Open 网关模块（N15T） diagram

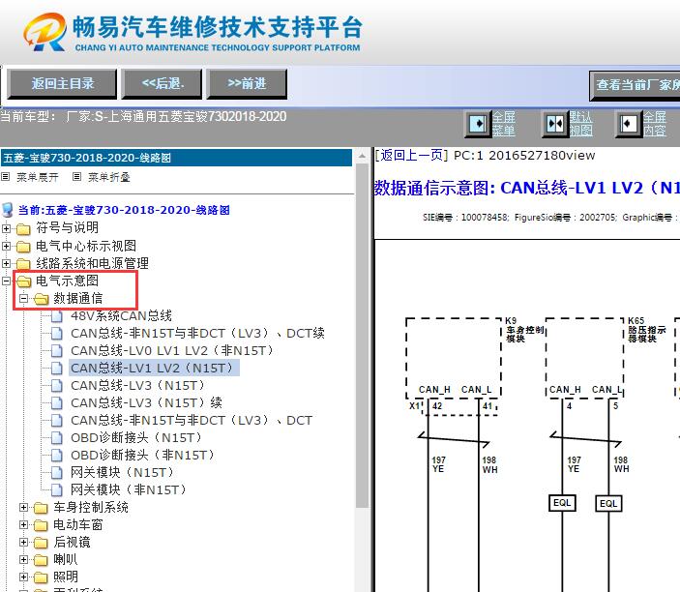(124, 472)
